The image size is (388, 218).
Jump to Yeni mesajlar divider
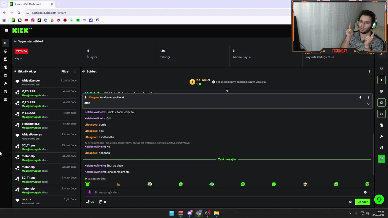tap(227, 159)
